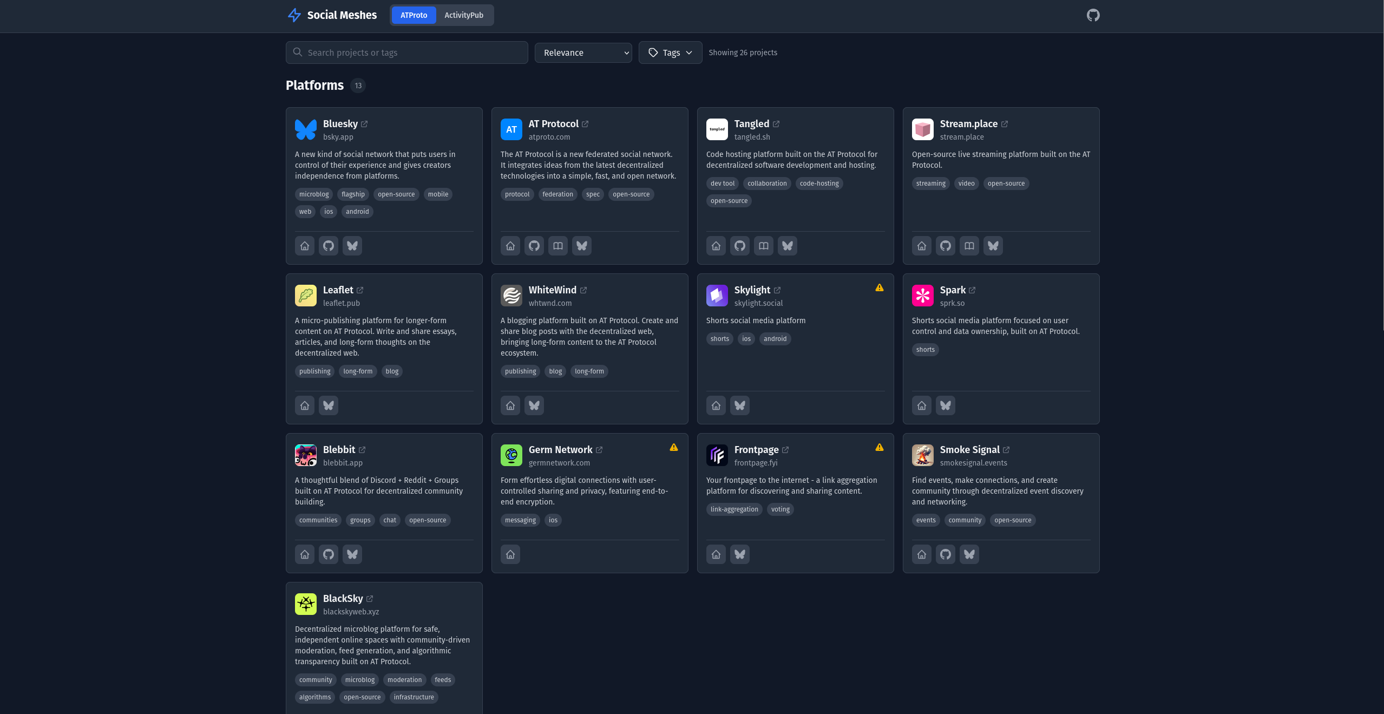1384x714 pixels.
Task: Click the home icon on the Leaflet card
Action: tap(304, 405)
